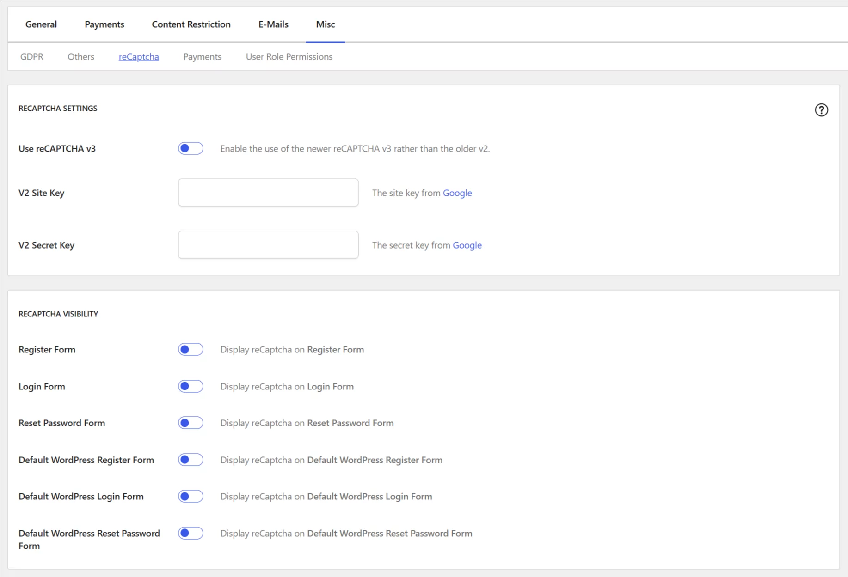Go to the E-Mails tab

[x=273, y=24]
